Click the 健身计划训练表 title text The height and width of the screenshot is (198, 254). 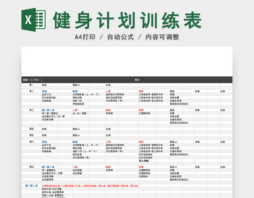127,20
